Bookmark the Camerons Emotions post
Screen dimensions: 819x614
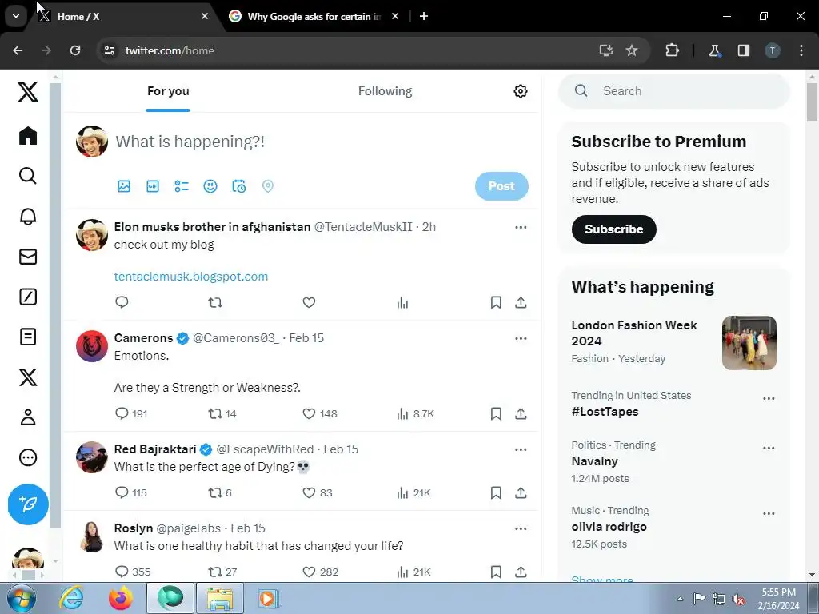tap(496, 413)
